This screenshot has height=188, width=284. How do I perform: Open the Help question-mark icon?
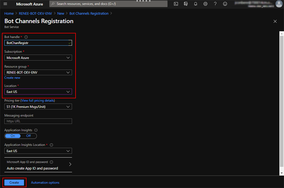[x=215, y=4]
